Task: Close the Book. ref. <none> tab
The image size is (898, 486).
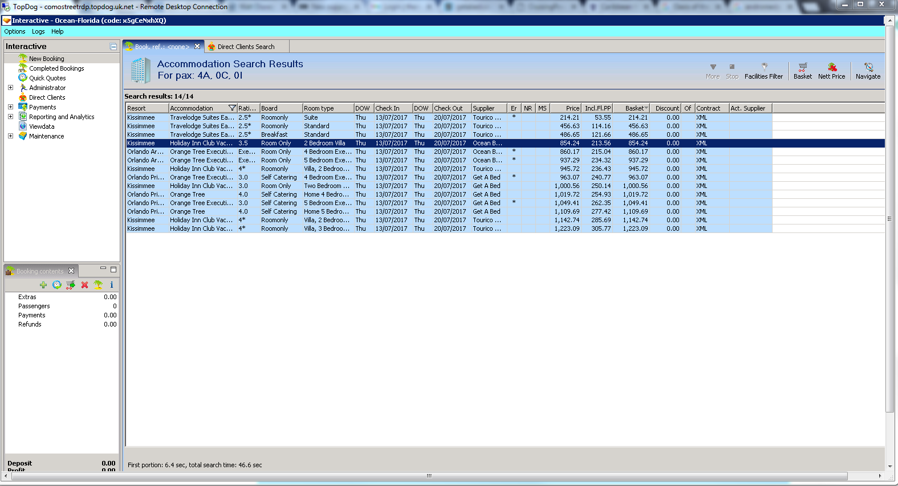Action: (x=197, y=47)
